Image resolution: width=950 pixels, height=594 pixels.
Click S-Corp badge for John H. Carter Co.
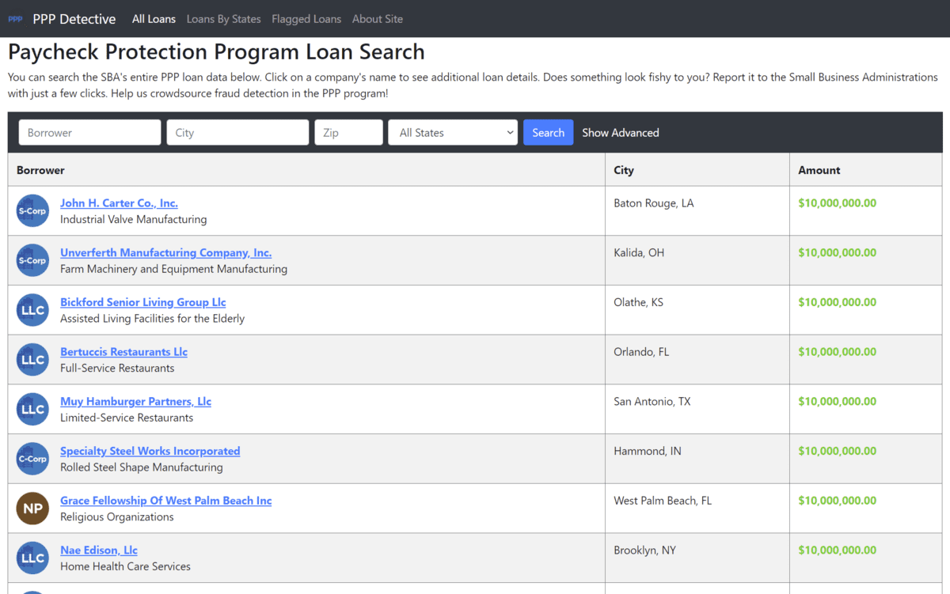(32, 211)
